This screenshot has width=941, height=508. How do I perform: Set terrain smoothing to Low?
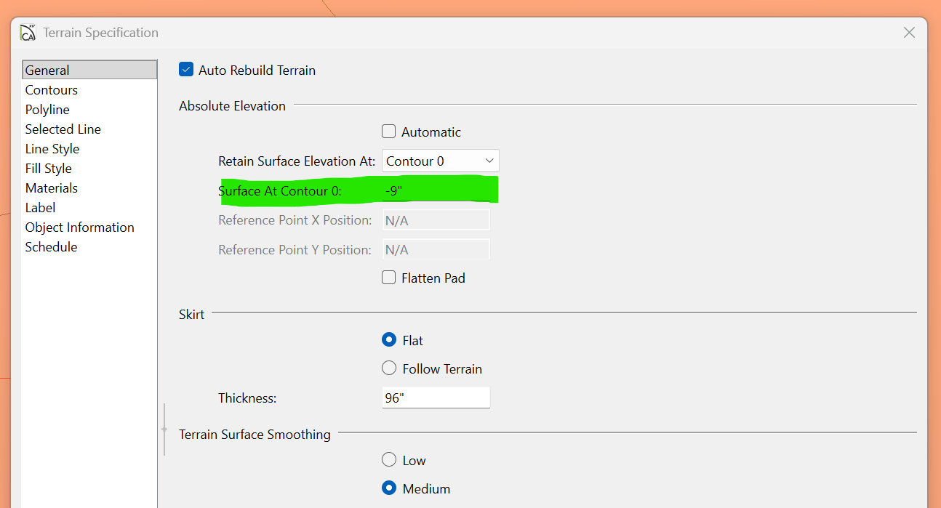[x=389, y=460]
